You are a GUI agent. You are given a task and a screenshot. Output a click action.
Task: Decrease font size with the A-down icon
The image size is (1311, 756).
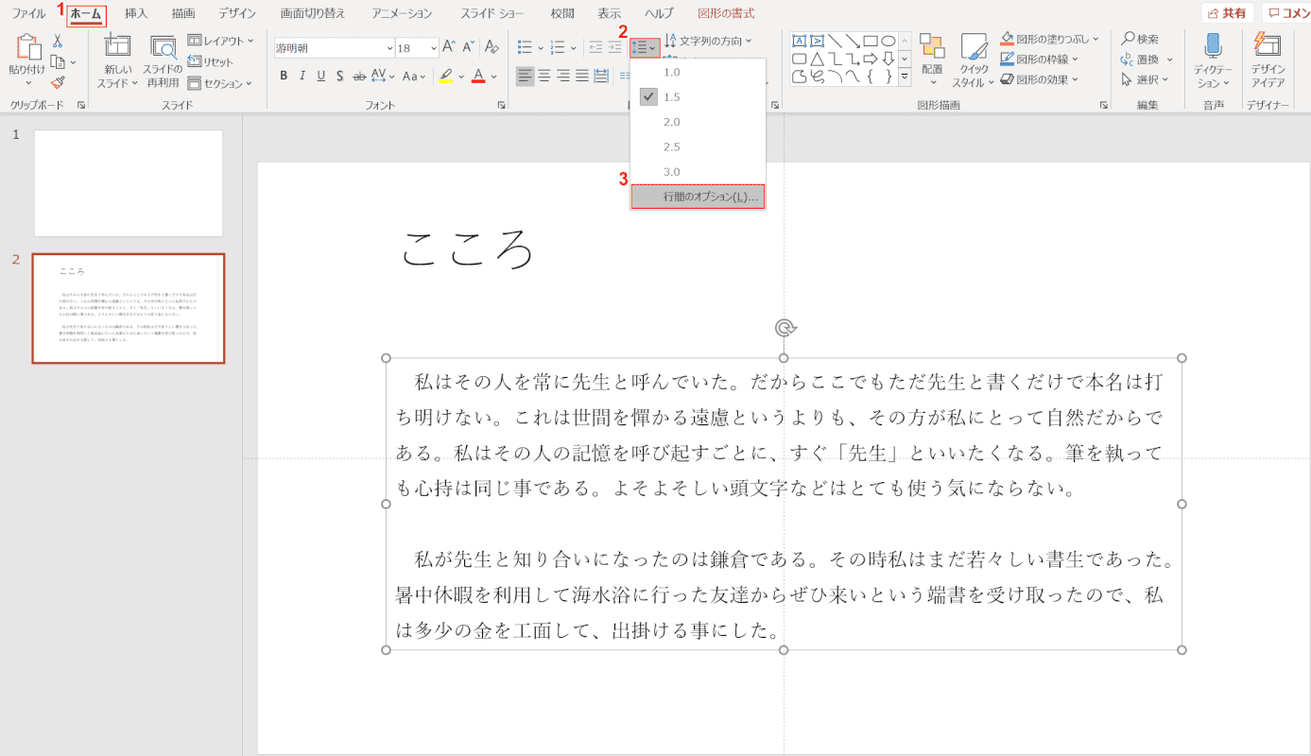tap(469, 46)
